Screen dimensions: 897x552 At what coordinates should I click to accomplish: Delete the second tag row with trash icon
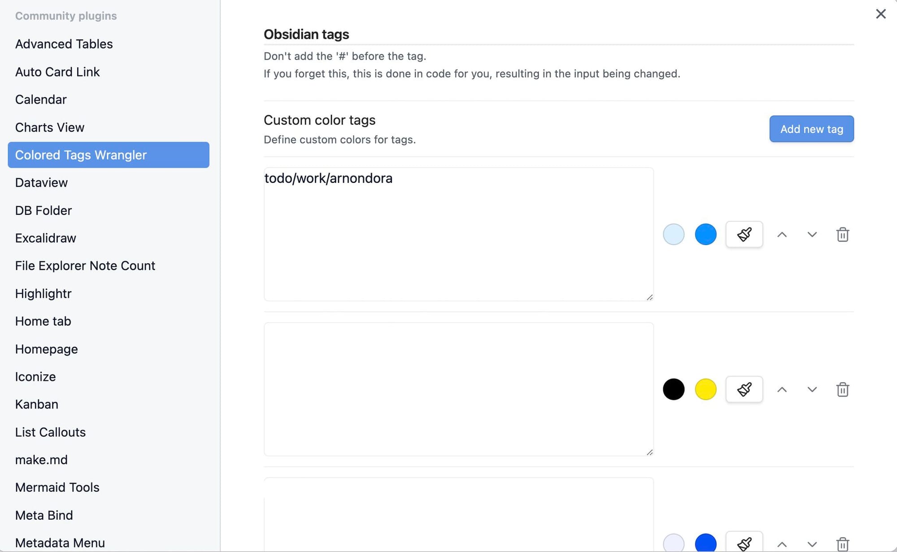(843, 389)
